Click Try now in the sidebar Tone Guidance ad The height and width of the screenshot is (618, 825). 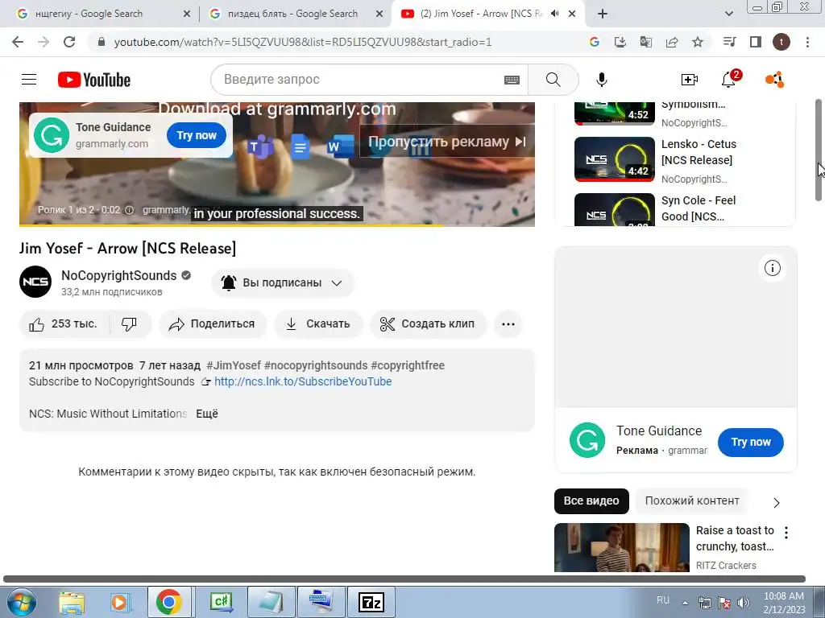click(750, 442)
